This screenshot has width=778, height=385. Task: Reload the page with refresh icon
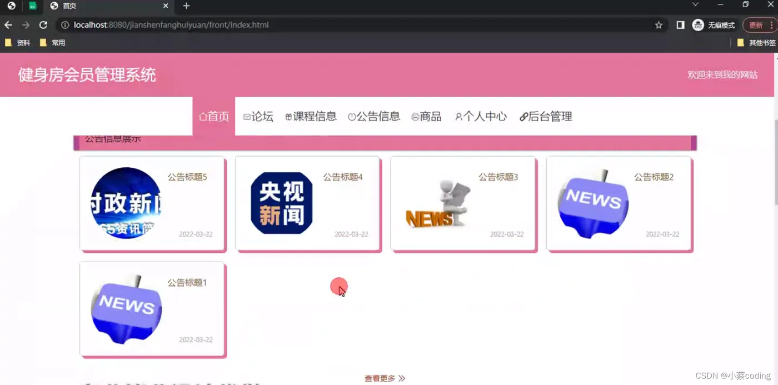coord(43,25)
